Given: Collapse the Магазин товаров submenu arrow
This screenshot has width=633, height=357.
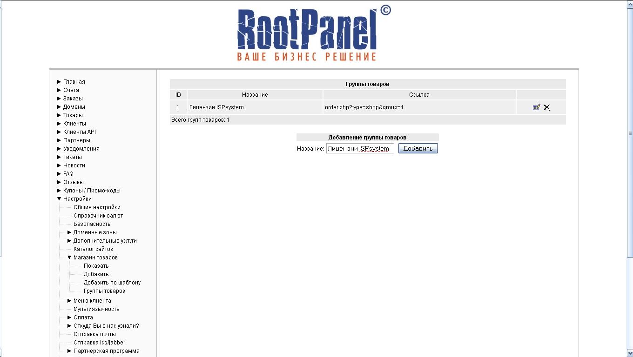Looking at the screenshot, I should point(69,258).
